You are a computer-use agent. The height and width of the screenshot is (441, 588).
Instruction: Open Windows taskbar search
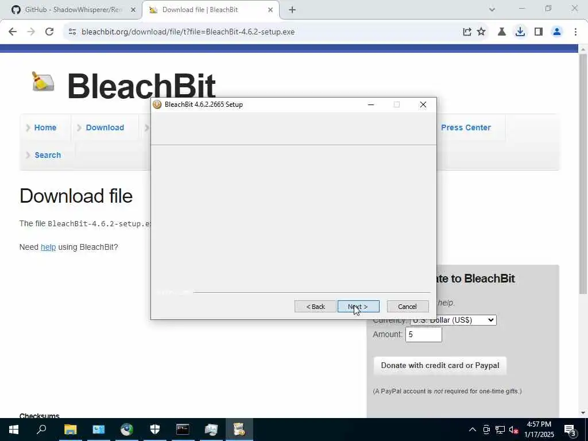(41, 430)
